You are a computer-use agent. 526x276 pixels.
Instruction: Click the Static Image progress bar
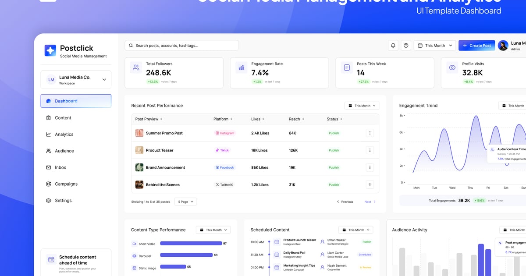click(173, 267)
